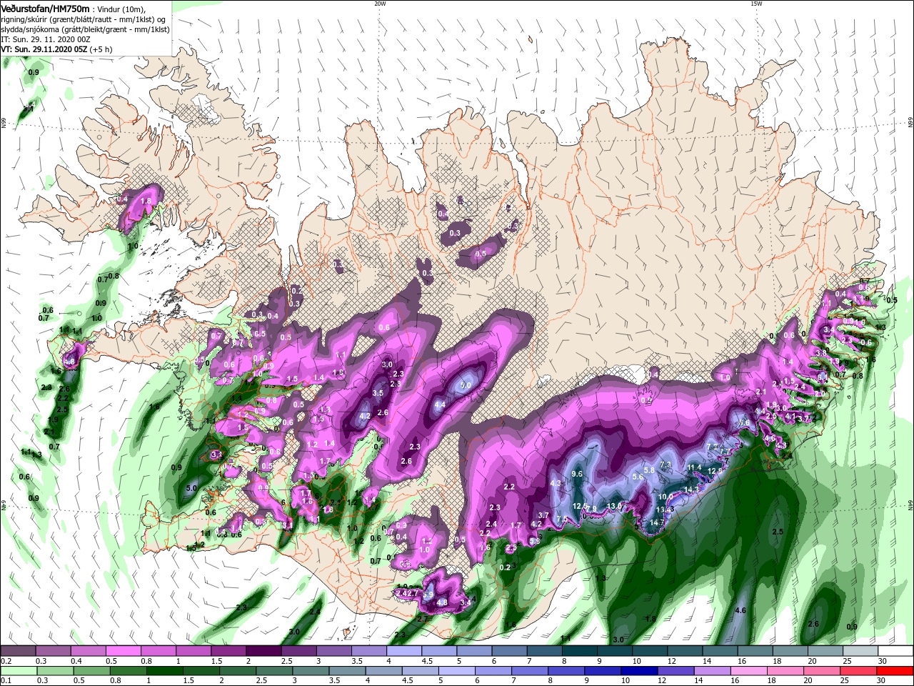Click the Veðurstofan/HM750m map title
This screenshot has width=914, height=686.
click(45, 8)
